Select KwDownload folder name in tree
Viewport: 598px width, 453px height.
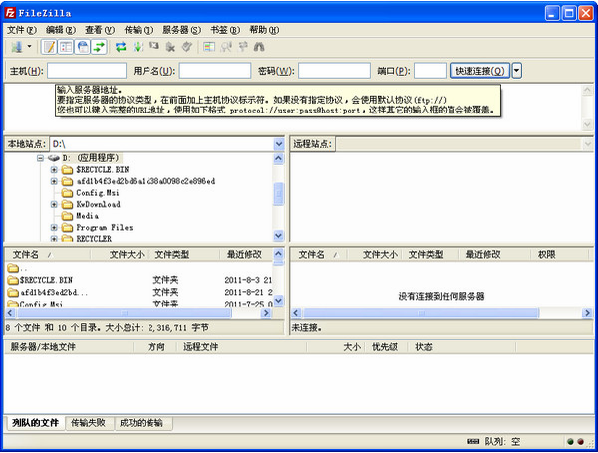tap(98, 204)
